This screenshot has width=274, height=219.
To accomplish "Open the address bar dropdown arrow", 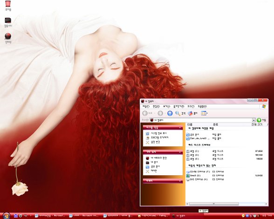I will [x=253, y=120].
